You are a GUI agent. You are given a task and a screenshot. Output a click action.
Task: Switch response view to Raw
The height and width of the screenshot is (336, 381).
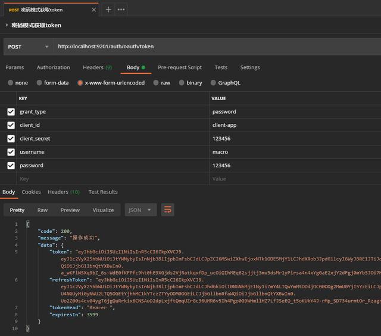coord(42,210)
